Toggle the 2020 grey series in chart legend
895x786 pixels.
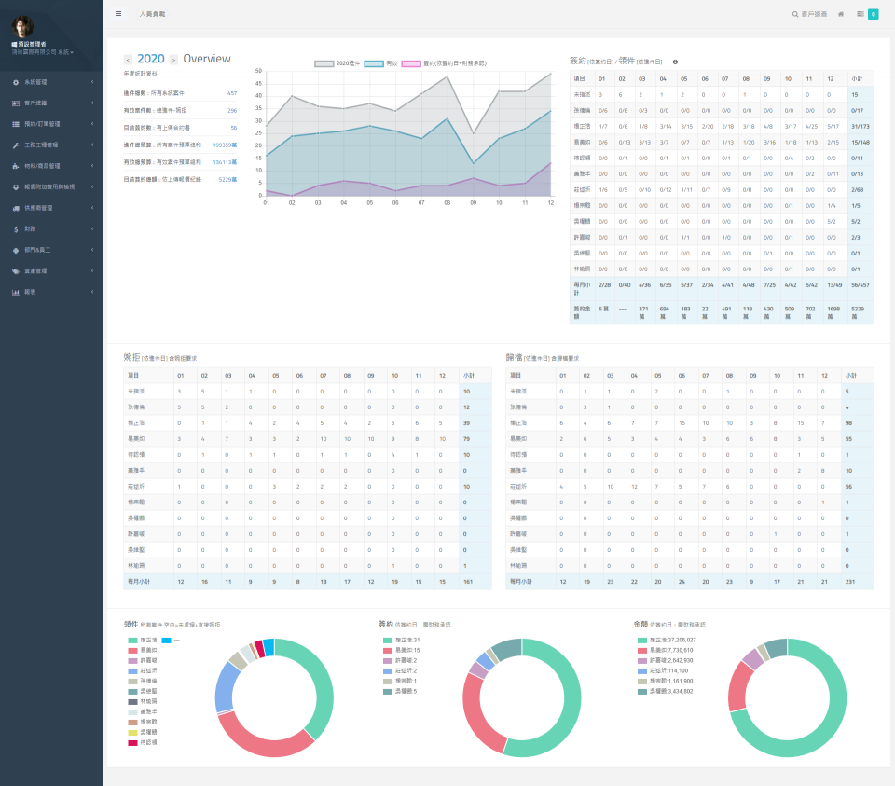(324, 63)
